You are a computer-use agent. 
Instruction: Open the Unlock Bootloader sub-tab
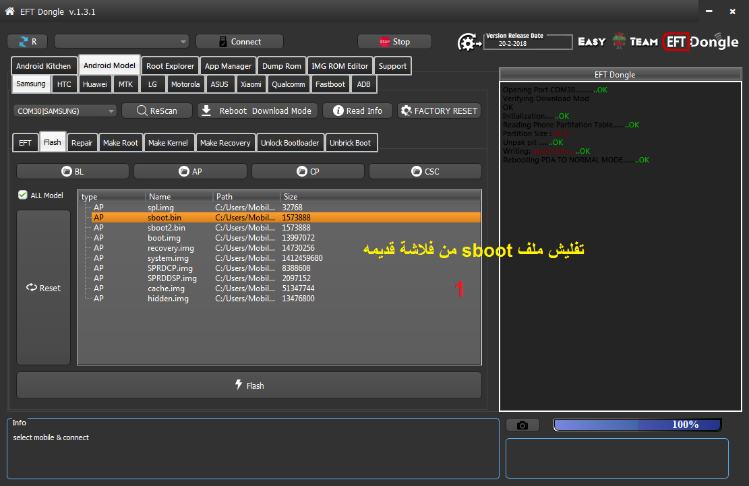[x=289, y=143]
